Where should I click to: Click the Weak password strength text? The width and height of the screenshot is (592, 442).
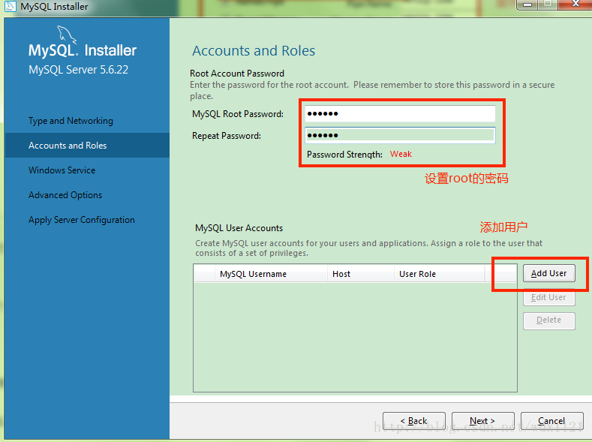tap(401, 154)
